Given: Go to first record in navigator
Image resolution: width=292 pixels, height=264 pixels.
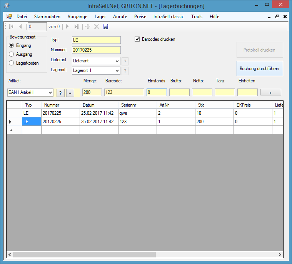Looking at the screenshot, I should pyautogui.click(x=11, y=27).
